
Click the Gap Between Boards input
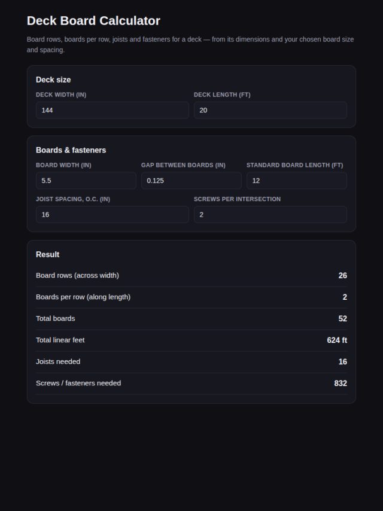point(191,181)
